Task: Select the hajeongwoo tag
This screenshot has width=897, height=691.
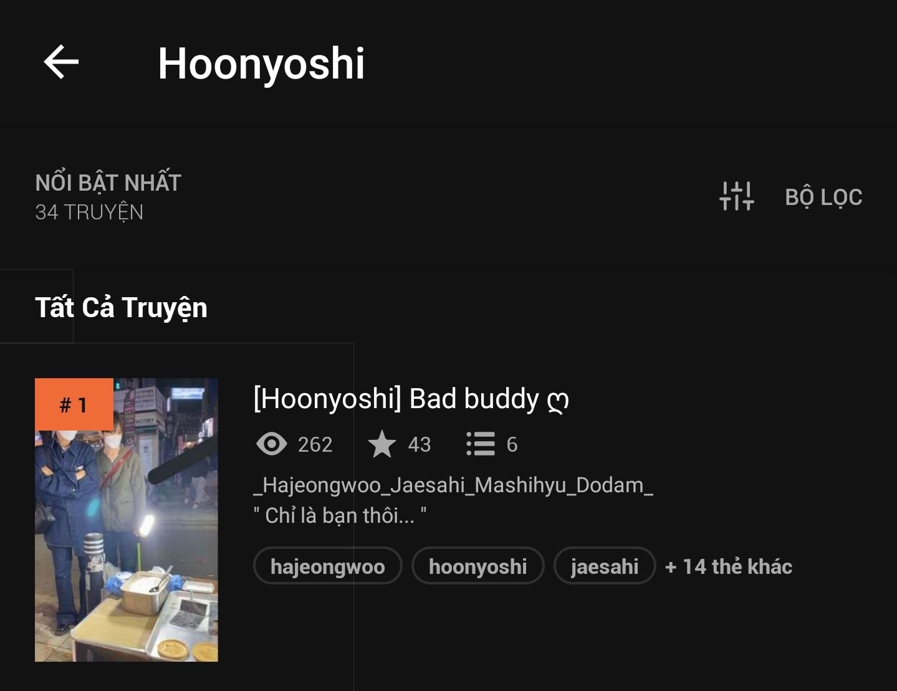Action: click(328, 566)
